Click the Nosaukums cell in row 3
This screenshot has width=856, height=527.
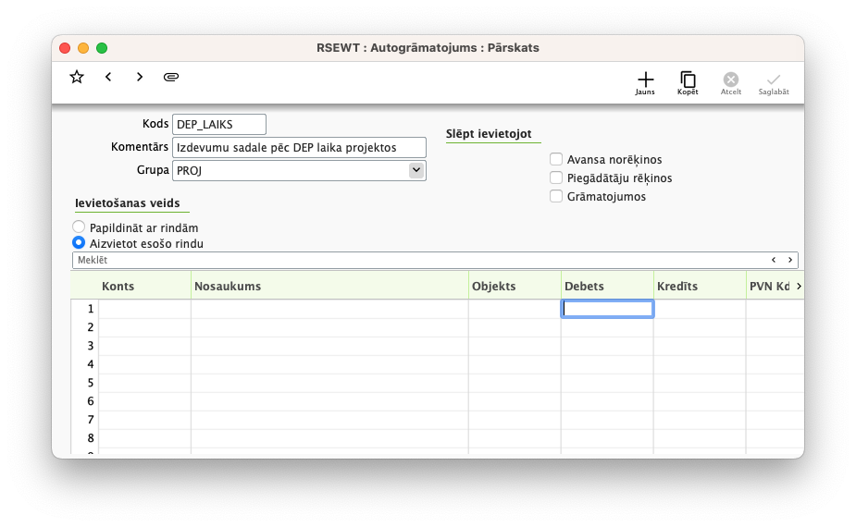pyautogui.click(x=329, y=346)
